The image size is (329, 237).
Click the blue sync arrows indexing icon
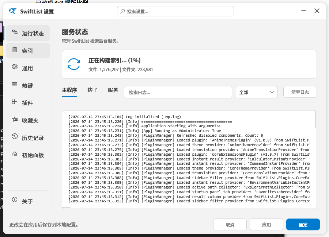pyautogui.click(x=74, y=64)
